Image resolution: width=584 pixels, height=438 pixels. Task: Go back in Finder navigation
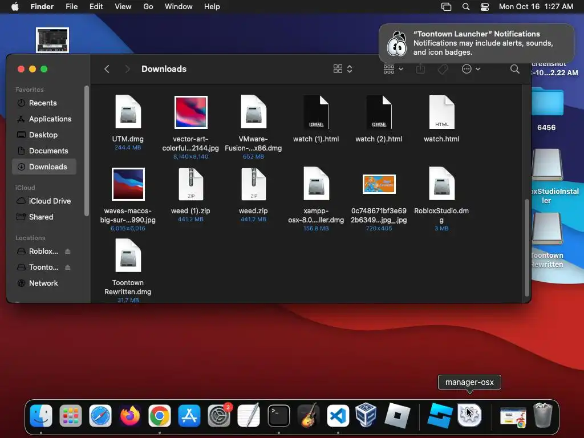(107, 69)
